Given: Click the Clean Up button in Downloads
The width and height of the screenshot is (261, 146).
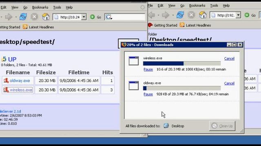Looking at the screenshot, I should coord(222,126).
